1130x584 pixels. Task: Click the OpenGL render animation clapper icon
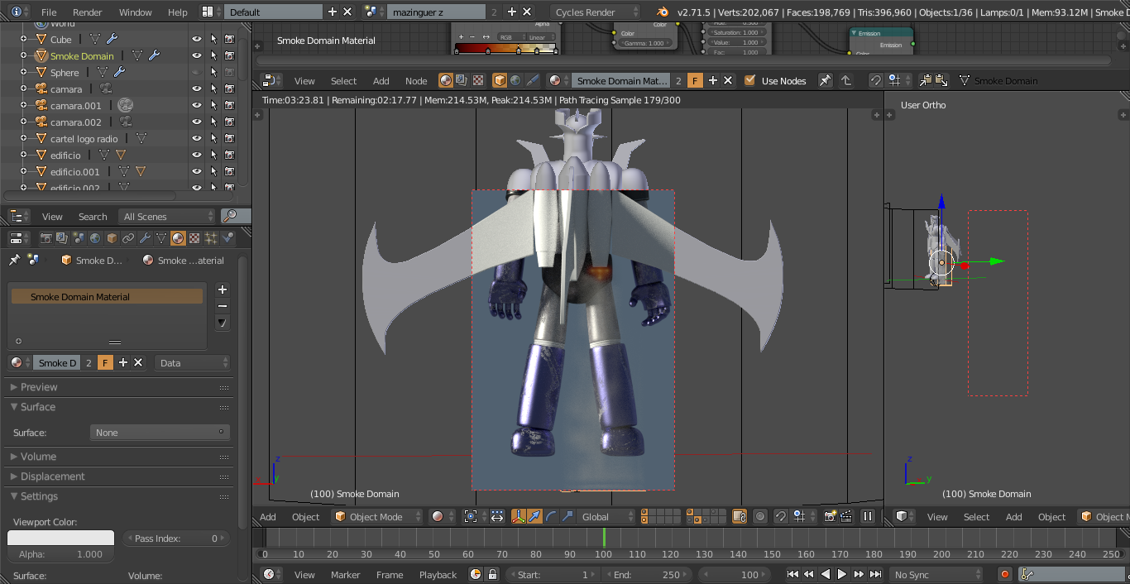846,516
